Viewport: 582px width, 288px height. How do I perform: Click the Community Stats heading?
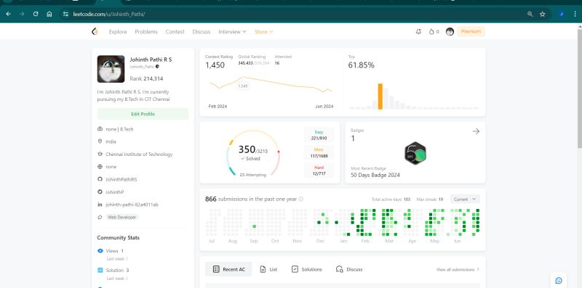tap(118, 238)
